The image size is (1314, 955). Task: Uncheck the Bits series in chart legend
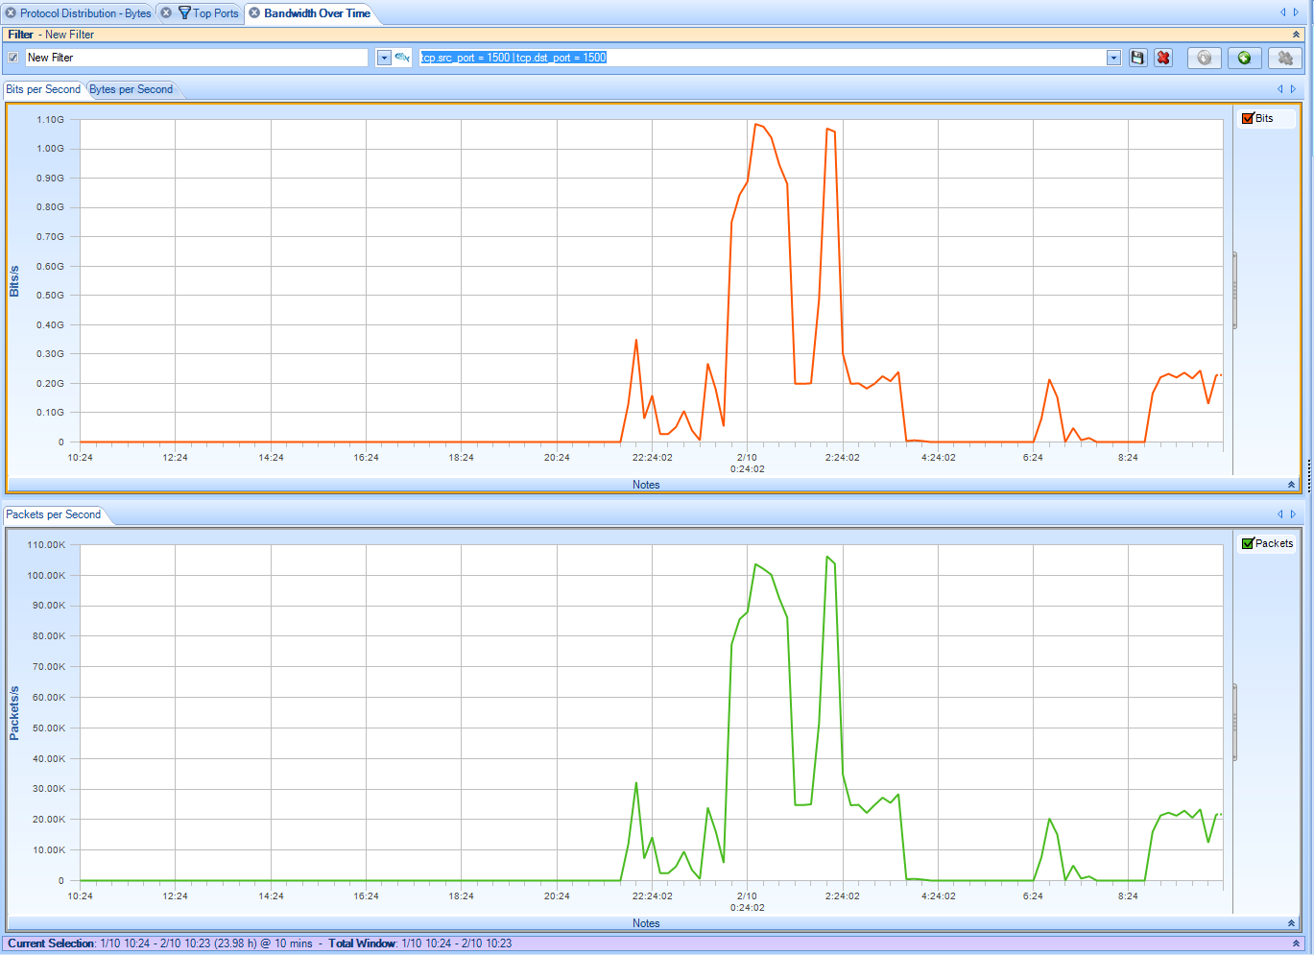click(1248, 118)
